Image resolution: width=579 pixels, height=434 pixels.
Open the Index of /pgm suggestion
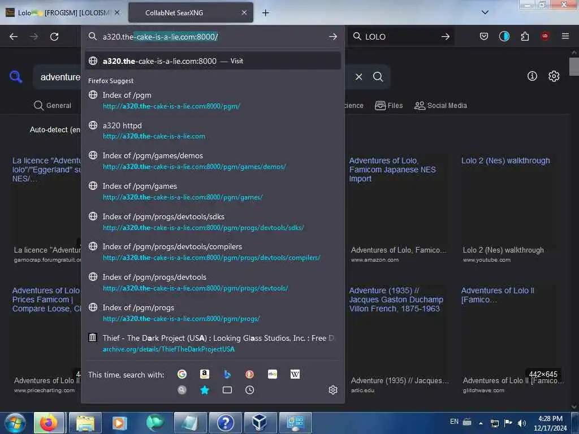pyautogui.click(x=213, y=101)
